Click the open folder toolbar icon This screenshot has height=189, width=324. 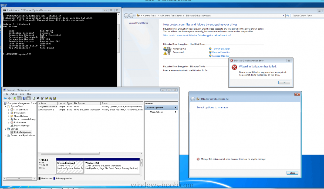(x=46, y=98)
